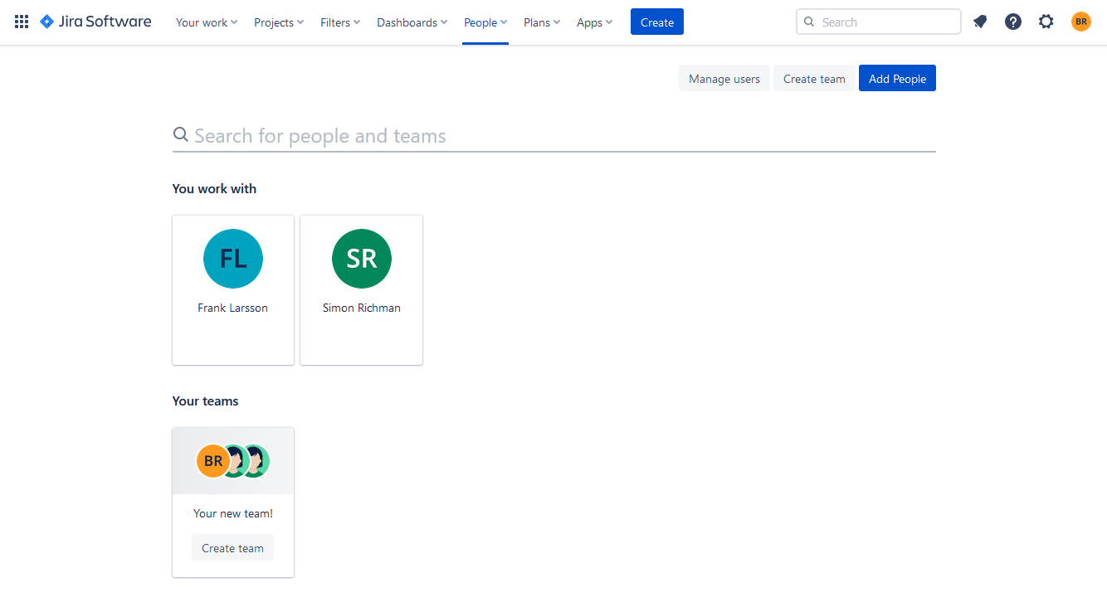1107x602 pixels.
Task: Open the Atlassian app switcher grid
Action: point(22,22)
